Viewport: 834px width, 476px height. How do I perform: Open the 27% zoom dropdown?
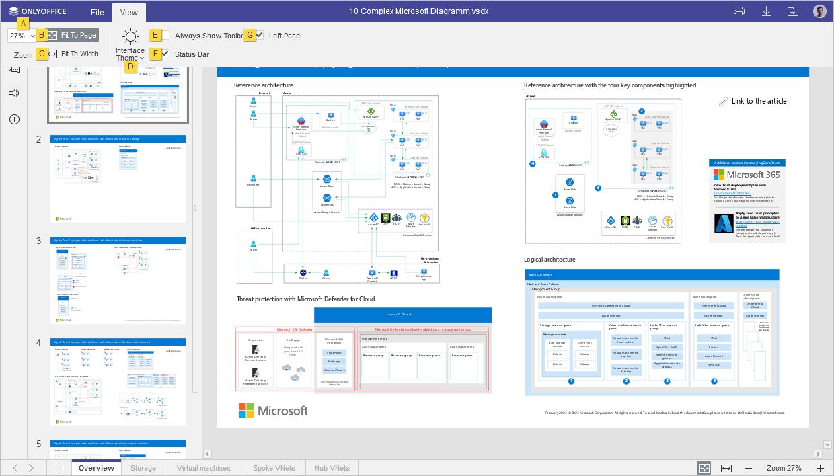coord(22,36)
